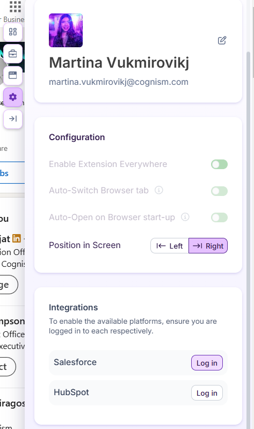
Task: Click info icon beside Auto-Switch Browser tab
Action: coord(159,190)
